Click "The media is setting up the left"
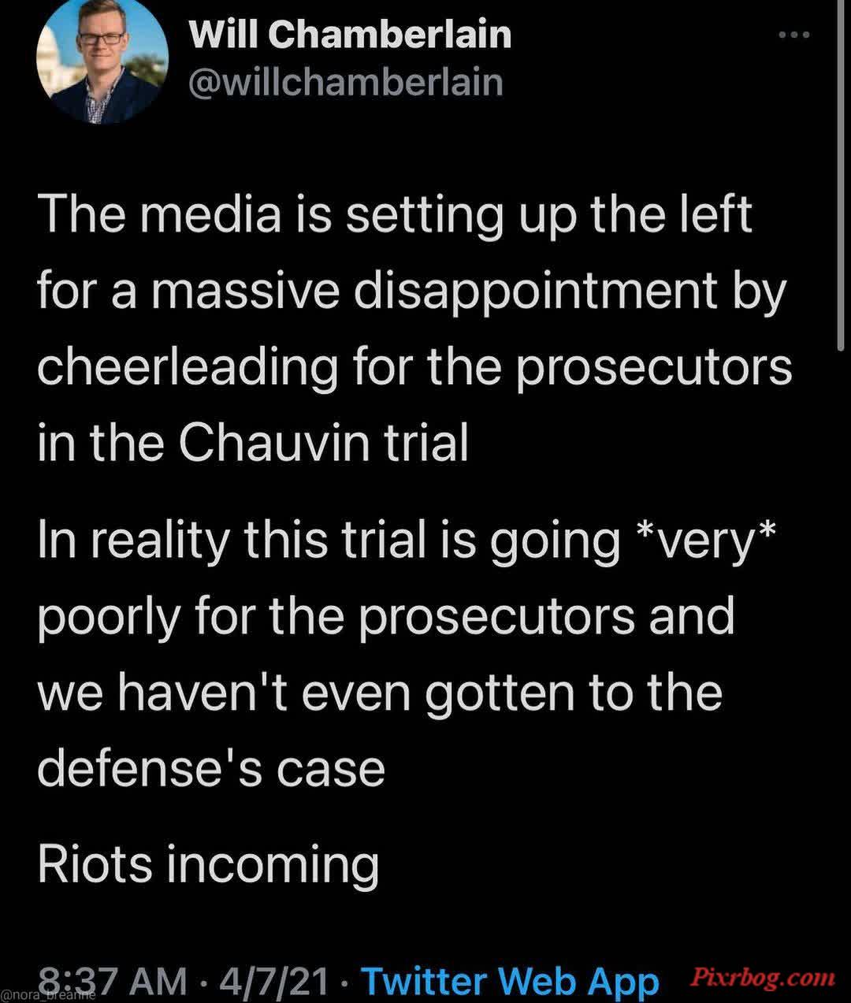The image size is (851, 1003). (x=395, y=216)
